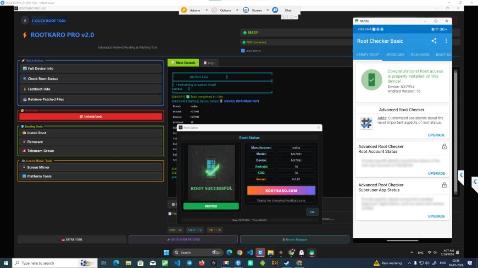Open Task View on local taskbar

(103, 263)
